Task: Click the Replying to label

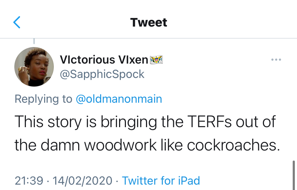Action: point(43,99)
